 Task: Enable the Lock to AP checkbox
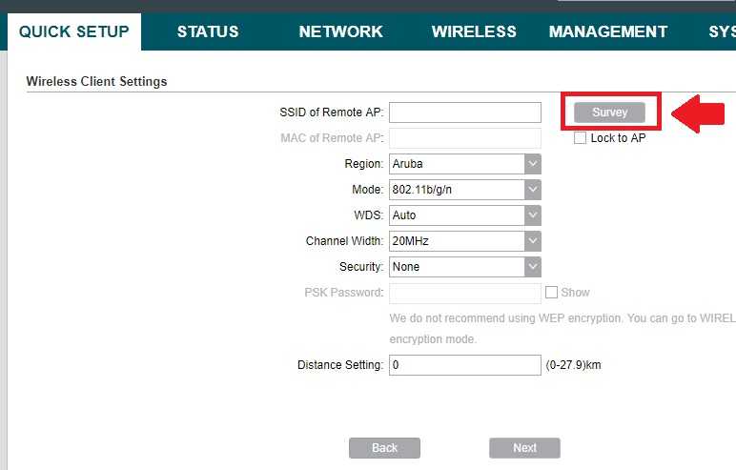point(581,138)
